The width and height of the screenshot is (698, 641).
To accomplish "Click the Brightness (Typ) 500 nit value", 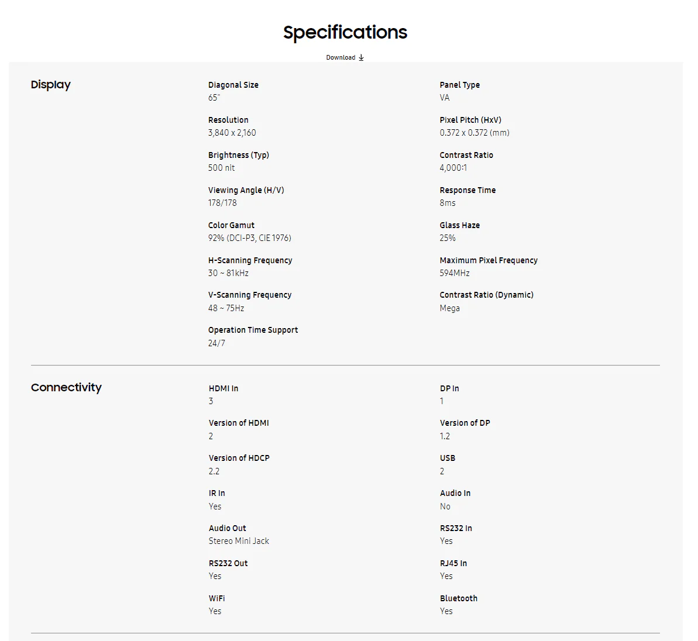I will (x=221, y=168).
